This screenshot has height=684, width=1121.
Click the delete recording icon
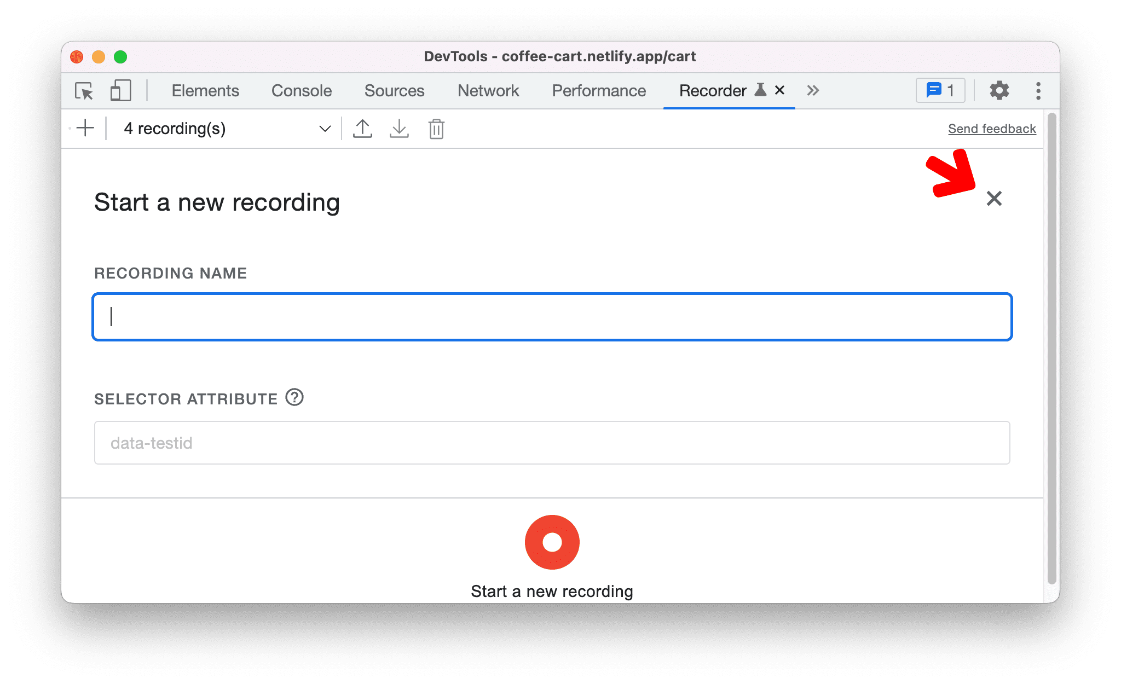[x=438, y=129]
